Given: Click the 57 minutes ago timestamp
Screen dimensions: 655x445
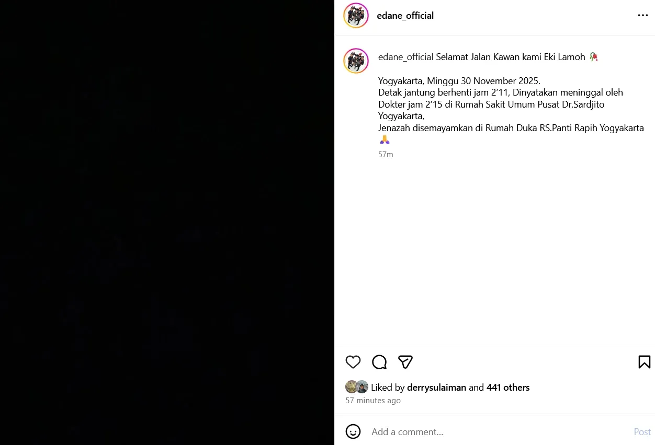Looking at the screenshot, I should [x=373, y=401].
